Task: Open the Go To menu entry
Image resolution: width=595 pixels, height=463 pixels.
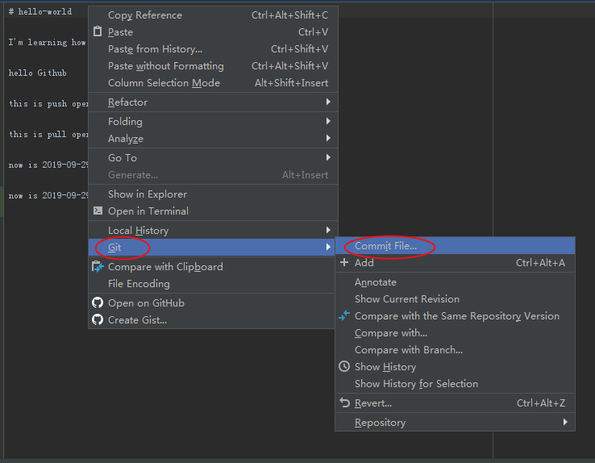Action: coord(214,157)
